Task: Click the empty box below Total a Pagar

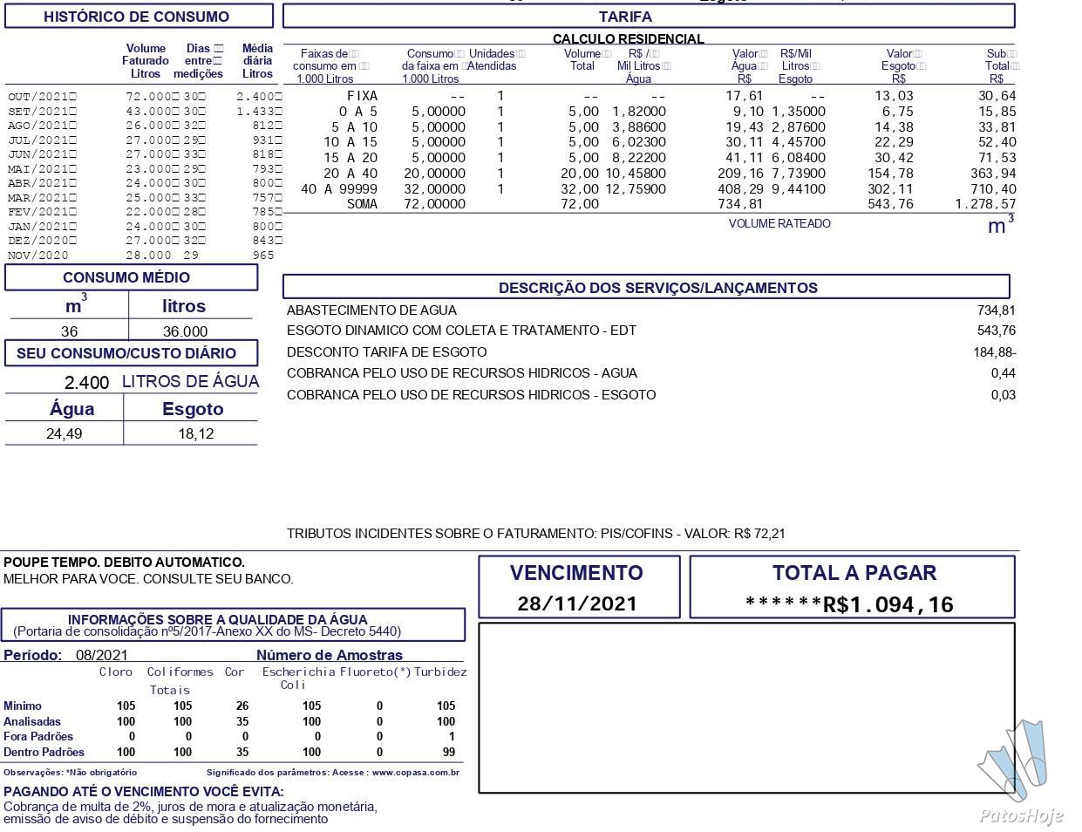Action: (746, 708)
